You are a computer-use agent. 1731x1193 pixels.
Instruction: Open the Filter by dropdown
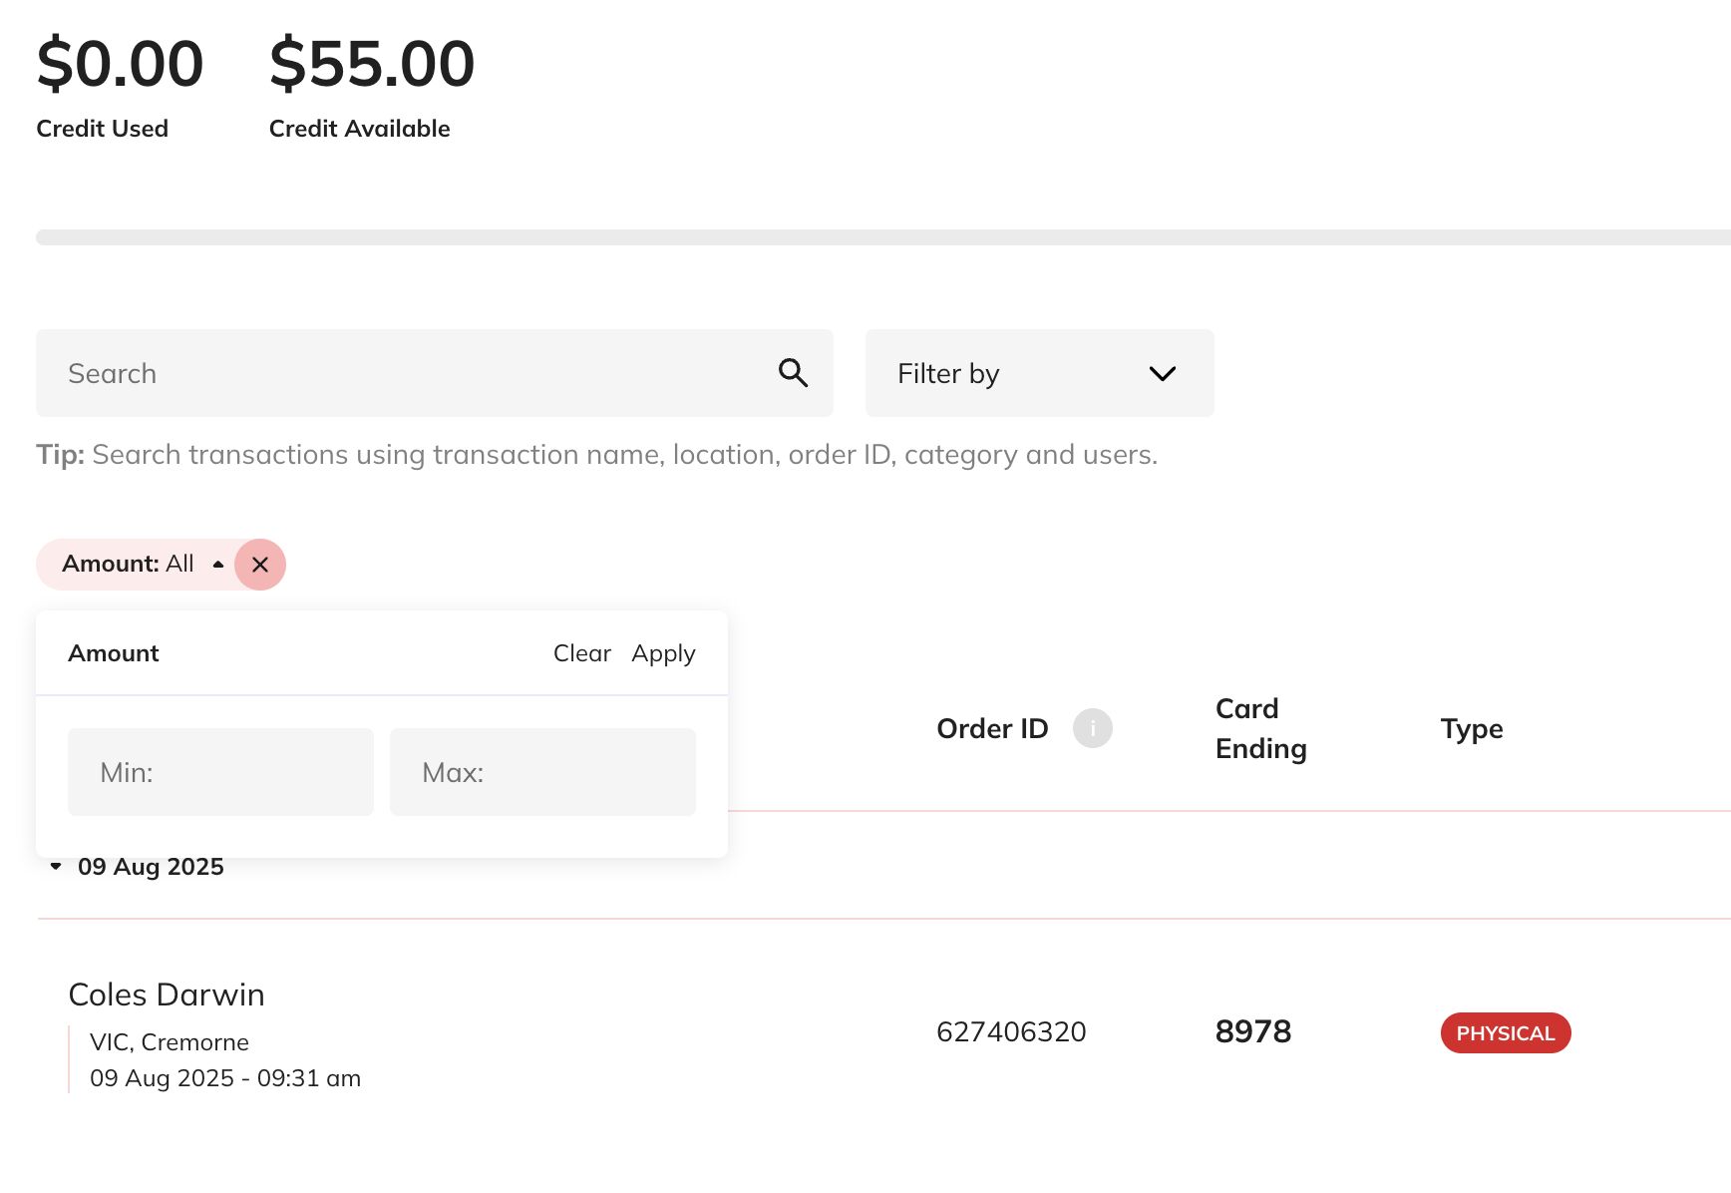1039,373
